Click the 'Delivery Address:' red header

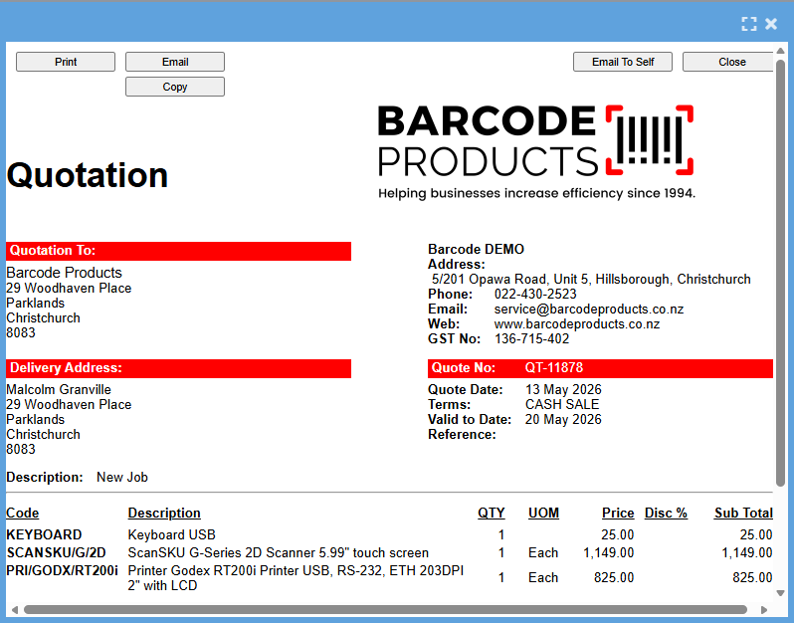(x=178, y=369)
